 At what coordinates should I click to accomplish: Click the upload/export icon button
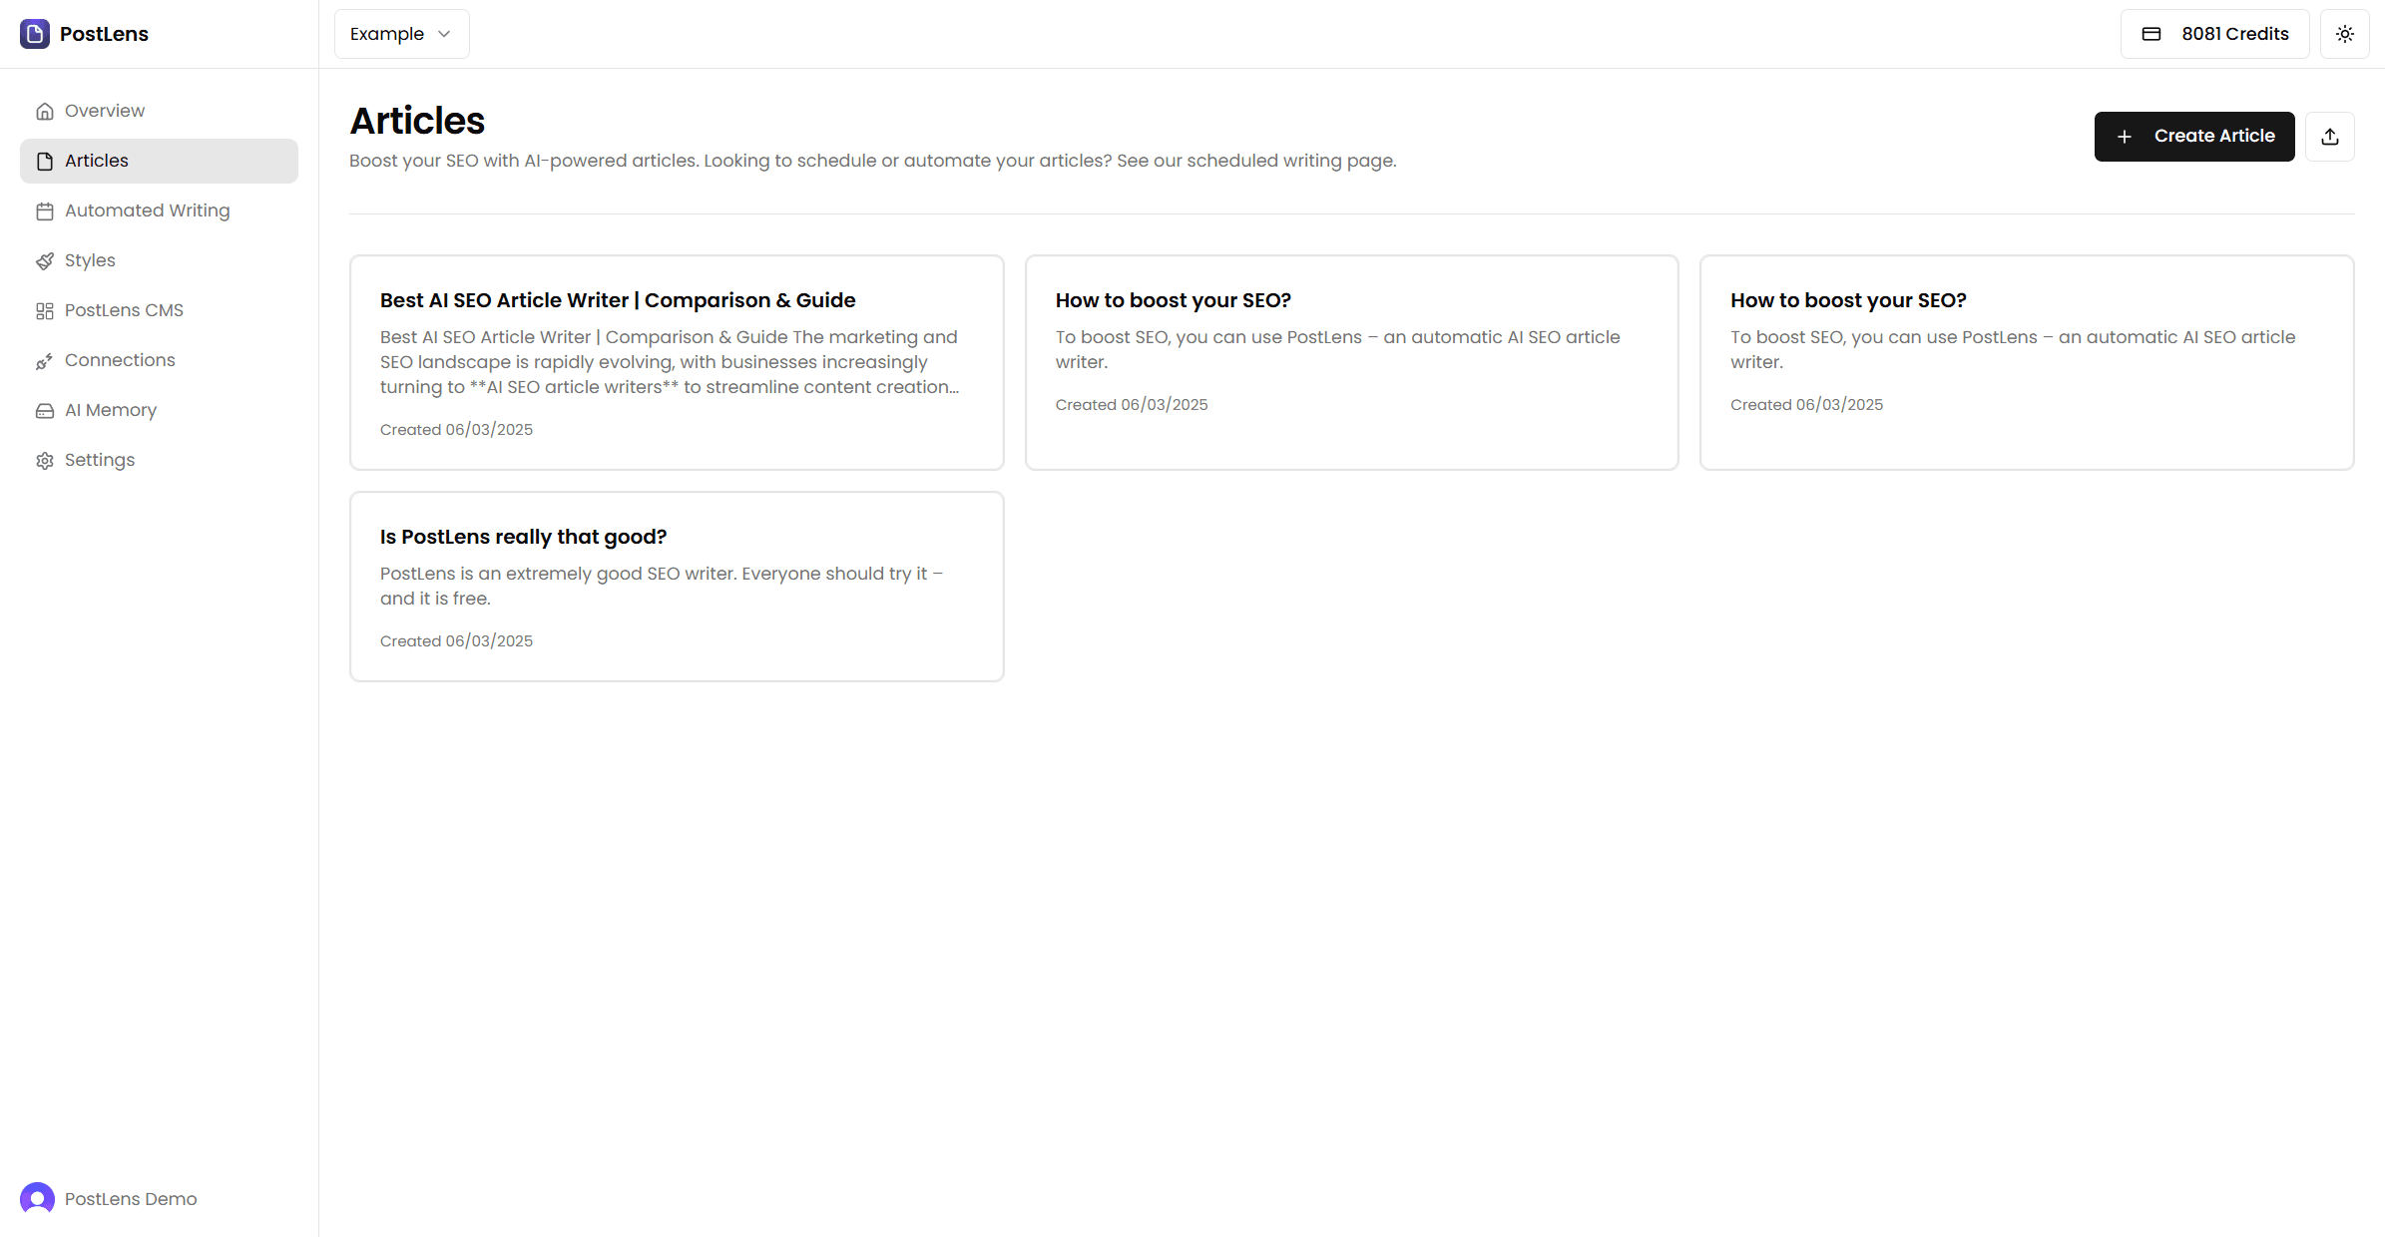2330,137
